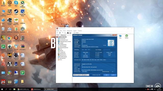Open Steam desktop shortcut
Viewport: 163px width, 91px height.
point(16,12)
